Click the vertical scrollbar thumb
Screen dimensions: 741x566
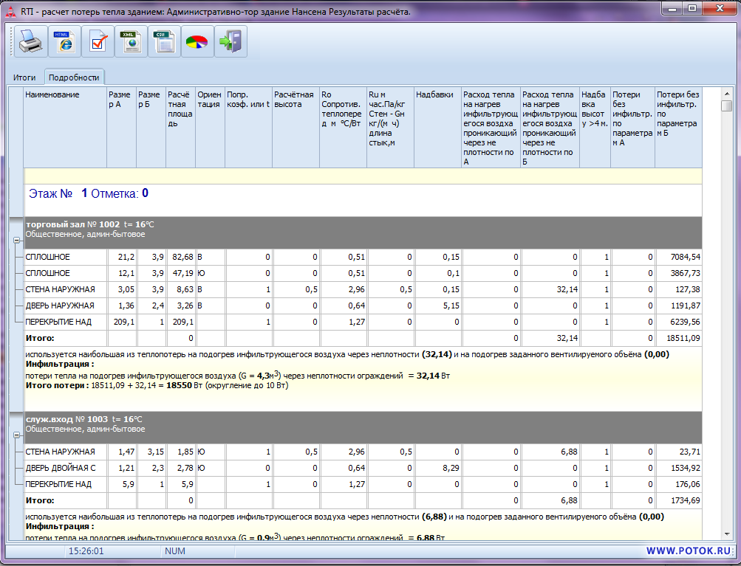pos(726,106)
